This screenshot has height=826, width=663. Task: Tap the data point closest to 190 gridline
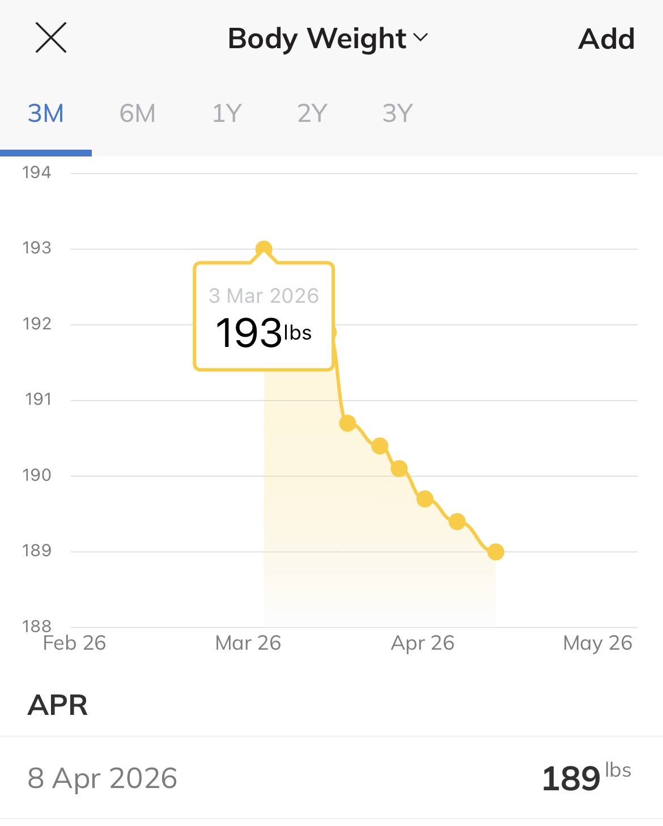pos(399,469)
